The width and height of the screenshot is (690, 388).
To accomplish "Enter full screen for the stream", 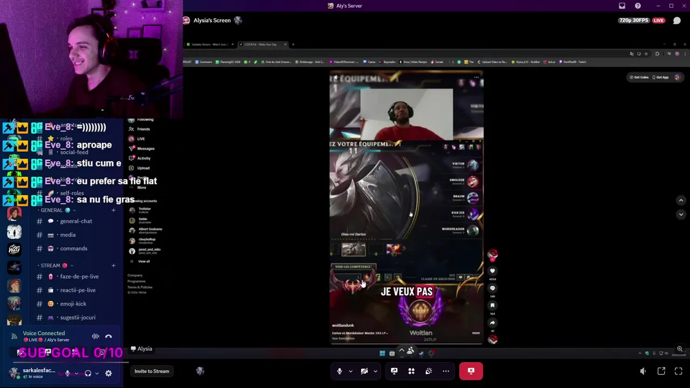I will point(679,371).
